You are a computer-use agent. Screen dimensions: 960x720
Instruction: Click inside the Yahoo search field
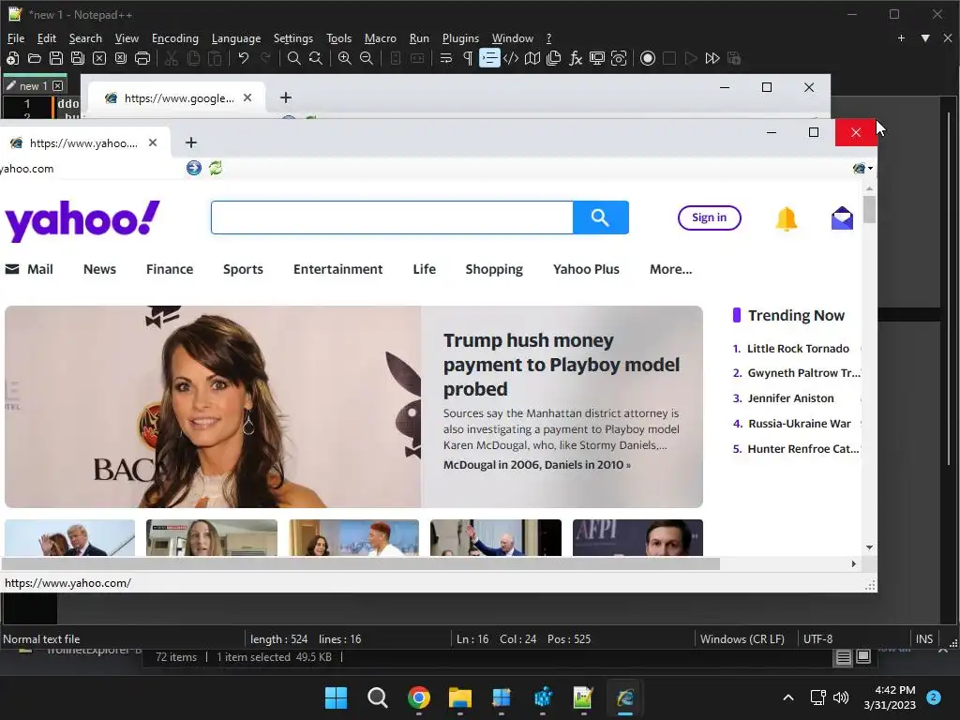392,217
